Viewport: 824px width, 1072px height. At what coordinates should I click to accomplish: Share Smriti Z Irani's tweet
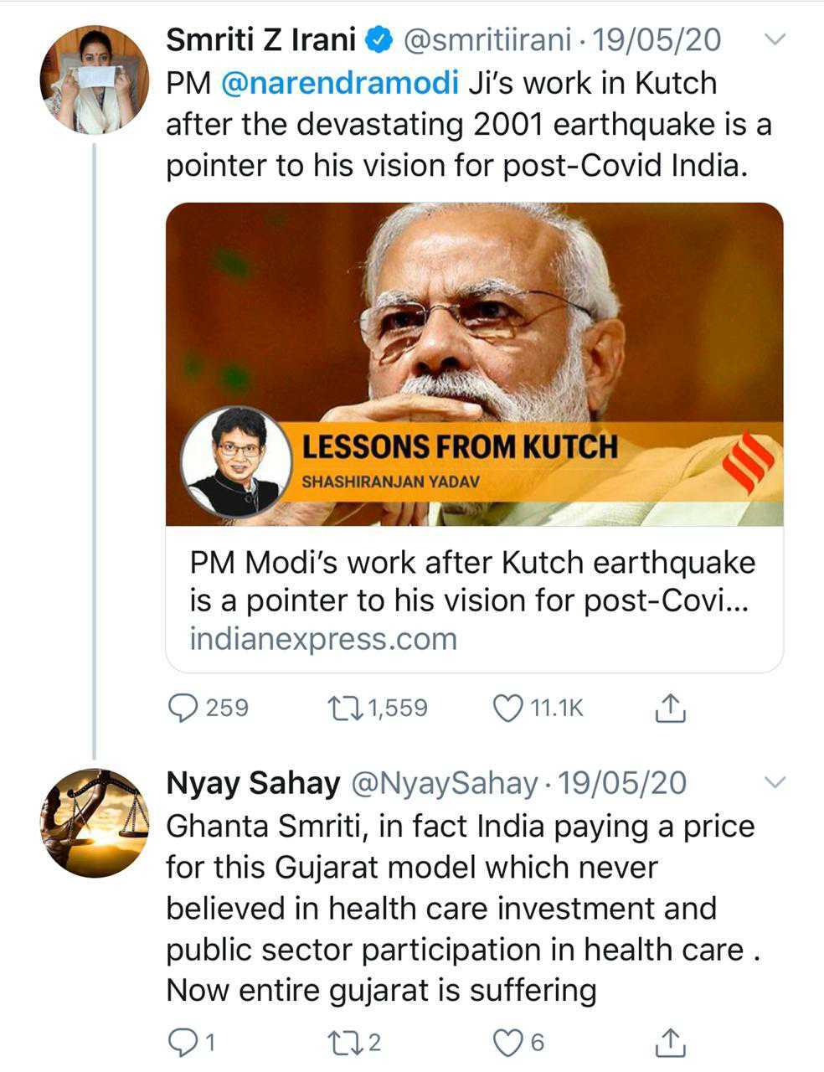670,709
